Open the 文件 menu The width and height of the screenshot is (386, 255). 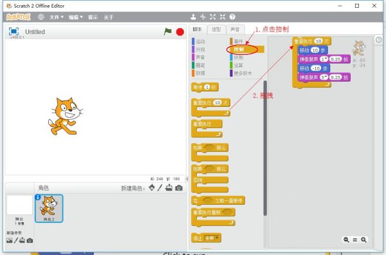[x=57, y=17]
